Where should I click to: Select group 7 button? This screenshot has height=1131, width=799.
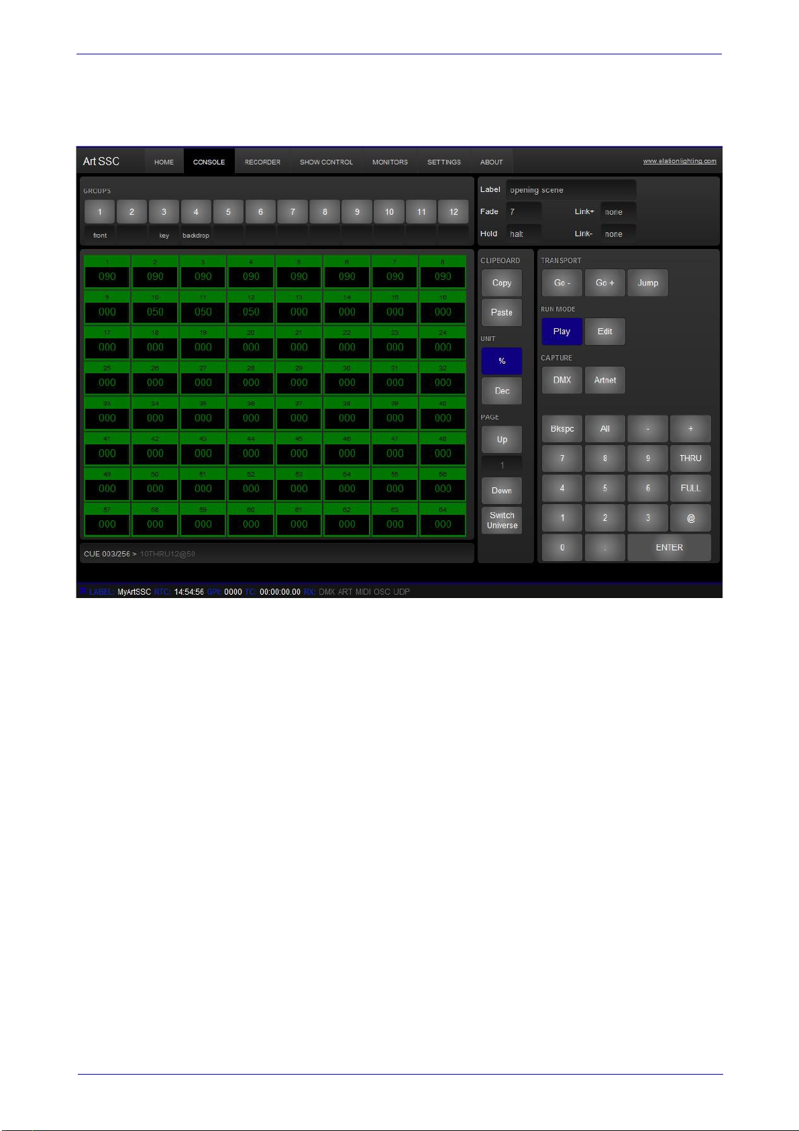point(292,211)
